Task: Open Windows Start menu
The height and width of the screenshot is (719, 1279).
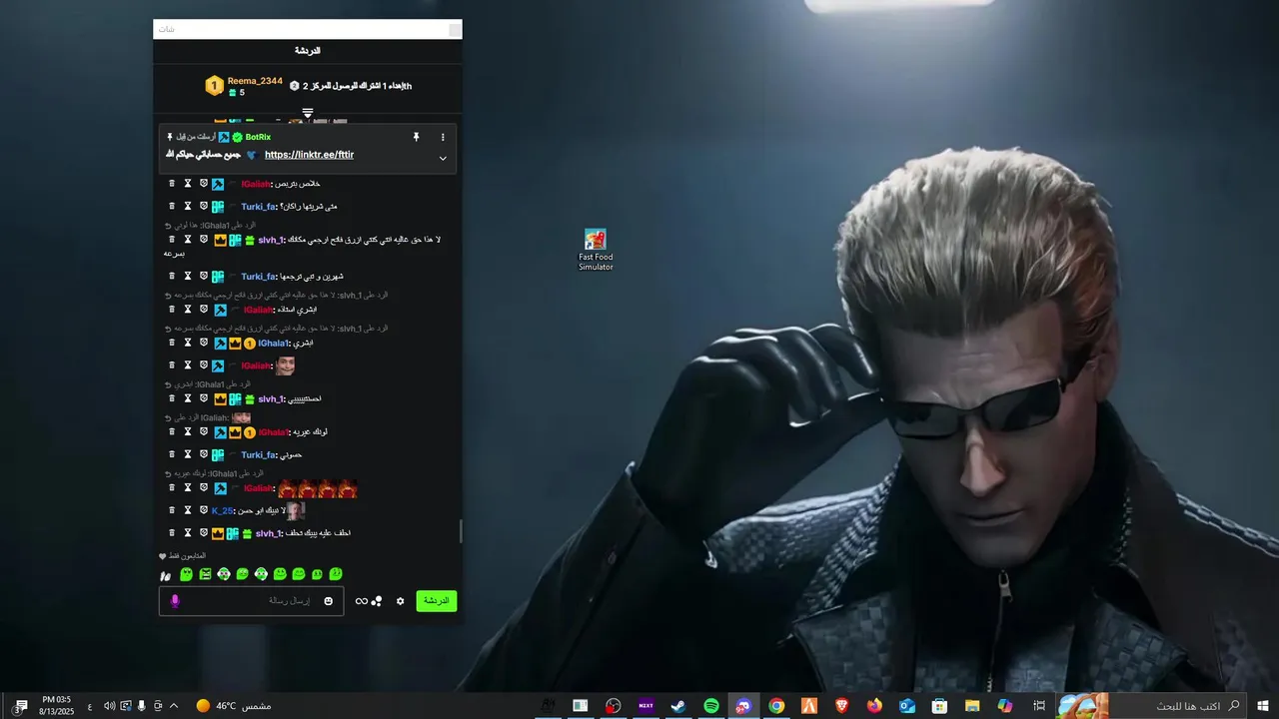Action: (x=1263, y=705)
